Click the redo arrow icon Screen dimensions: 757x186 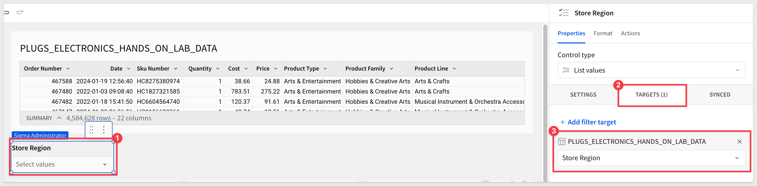[x=20, y=12]
